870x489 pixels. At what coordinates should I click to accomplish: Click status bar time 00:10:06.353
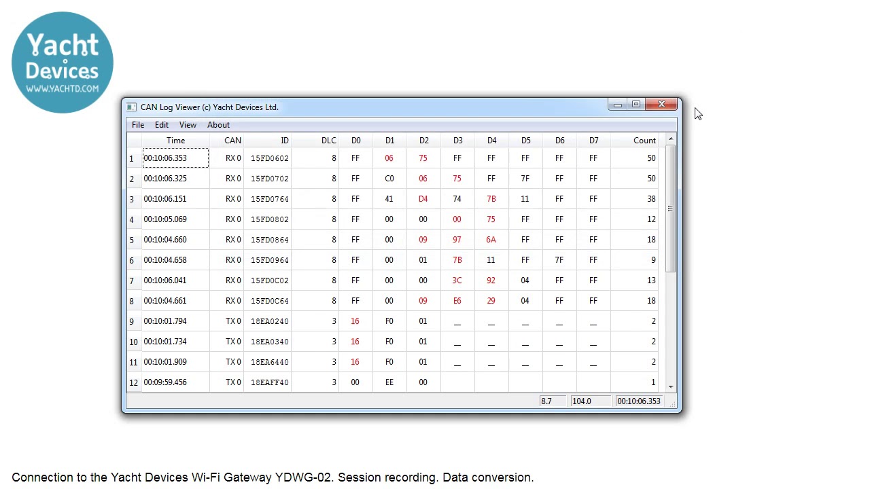click(x=639, y=401)
